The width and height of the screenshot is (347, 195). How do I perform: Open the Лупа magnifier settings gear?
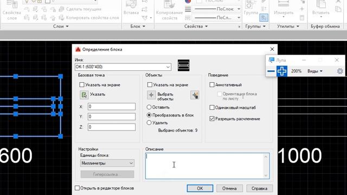(340, 71)
